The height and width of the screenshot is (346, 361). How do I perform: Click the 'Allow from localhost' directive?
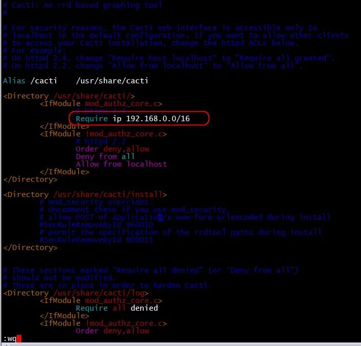[x=122, y=164]
